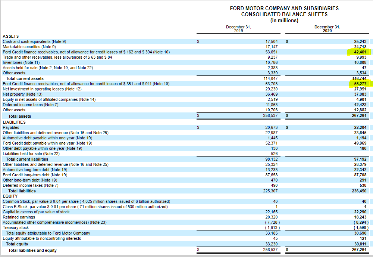Select the 2020 automotive long-term debt 22,342
The image size is (373, 257).
360,170
